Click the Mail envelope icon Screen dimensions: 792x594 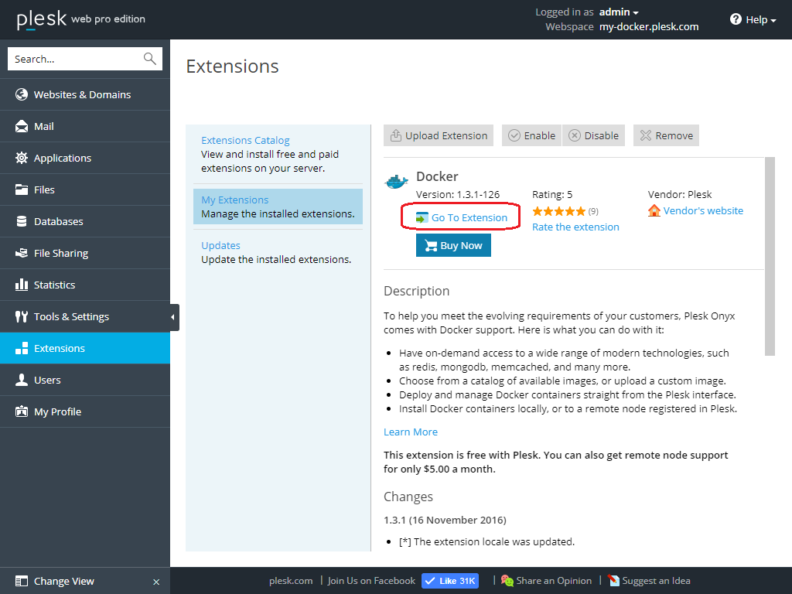click(21, 126)
